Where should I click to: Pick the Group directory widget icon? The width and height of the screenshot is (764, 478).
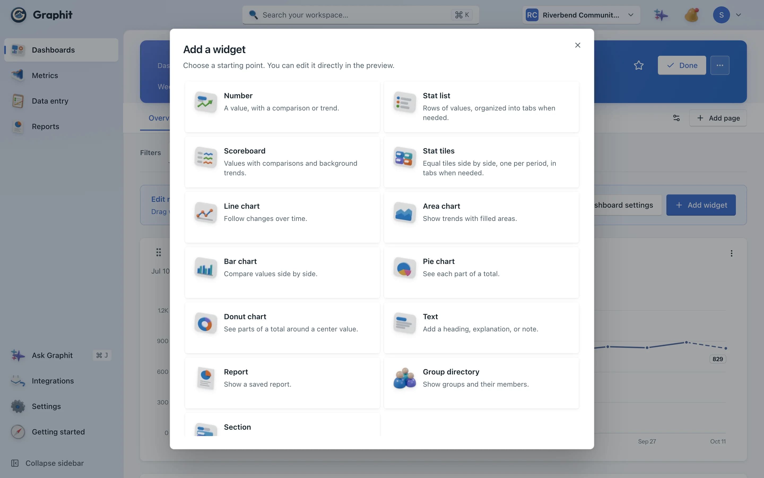[x=404, y=378]
